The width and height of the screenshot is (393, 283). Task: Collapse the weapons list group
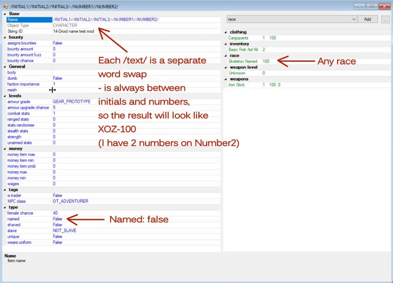(x=226, y=79)
